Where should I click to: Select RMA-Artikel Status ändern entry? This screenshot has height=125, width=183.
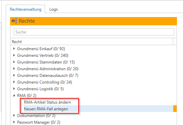pos(47,102)
